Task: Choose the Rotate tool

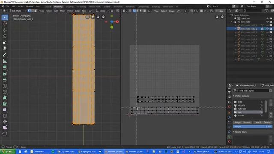Action: [x=5, y=36]
